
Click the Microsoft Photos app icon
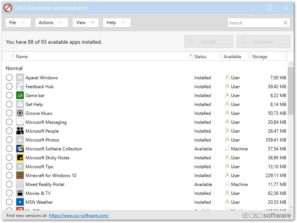click(x=20, y=140)
